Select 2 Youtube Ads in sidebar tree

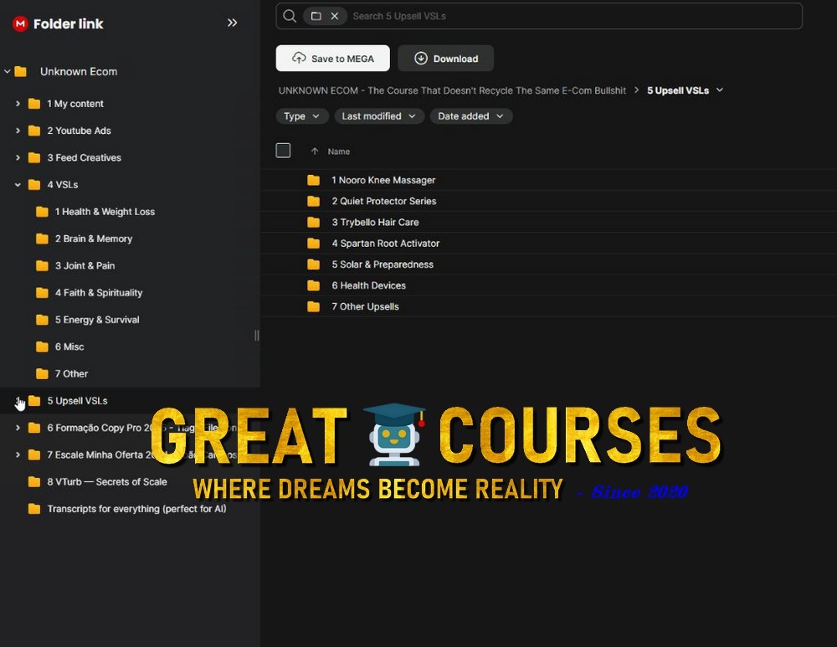point(79,131)
